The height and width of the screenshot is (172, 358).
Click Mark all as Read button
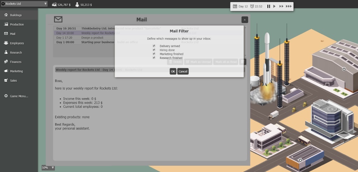click(x=226, y=62)
